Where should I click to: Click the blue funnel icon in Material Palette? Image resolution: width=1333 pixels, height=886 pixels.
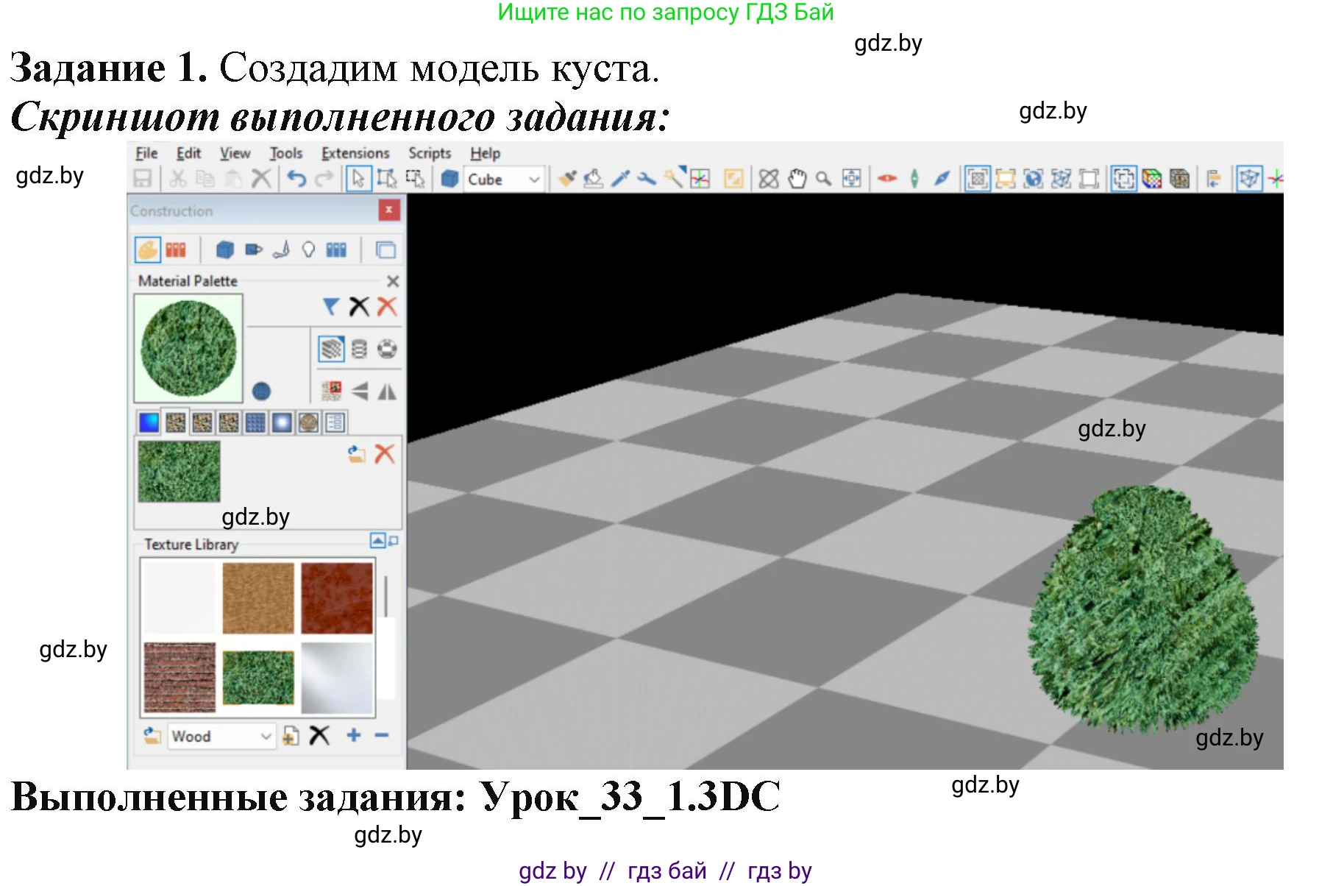331,306
